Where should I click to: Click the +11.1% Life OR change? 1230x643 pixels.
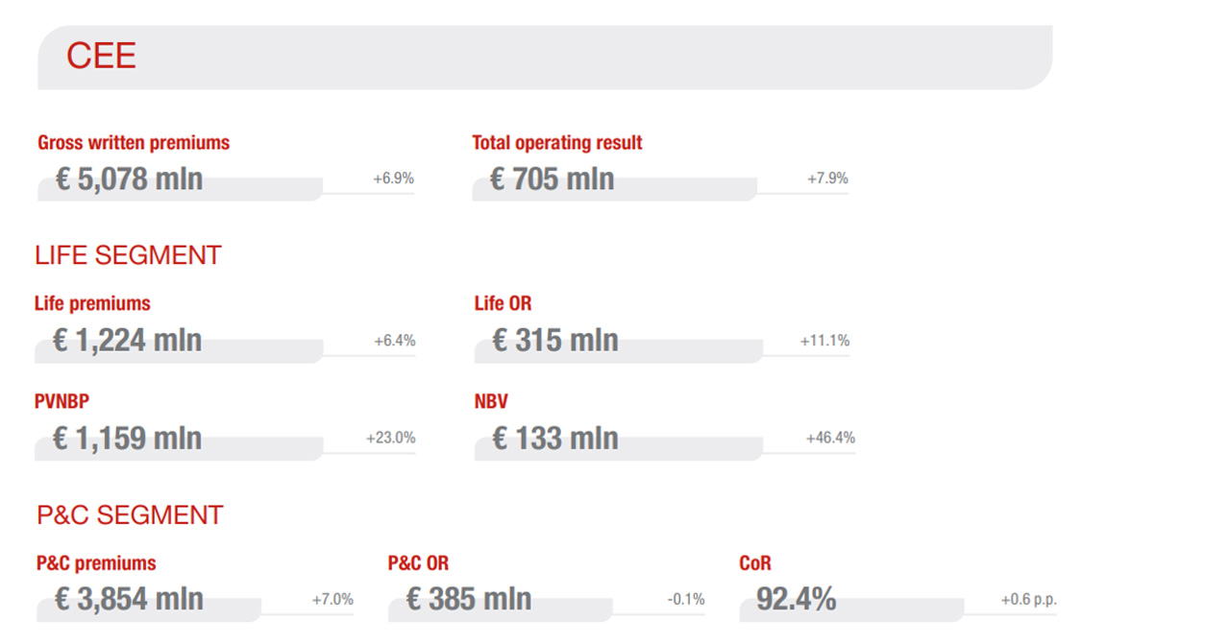coord(824,341)
